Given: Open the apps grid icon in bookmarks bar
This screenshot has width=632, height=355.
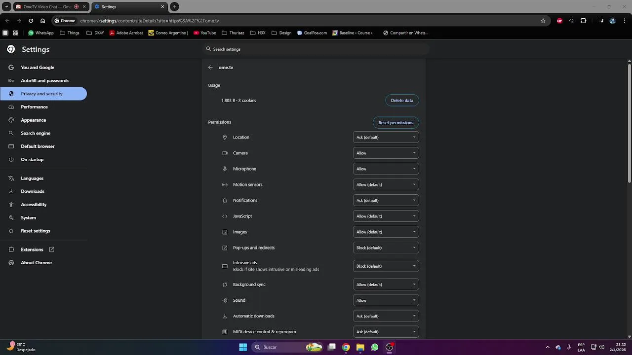Looking at the screenshot, I should pos(16,33).
